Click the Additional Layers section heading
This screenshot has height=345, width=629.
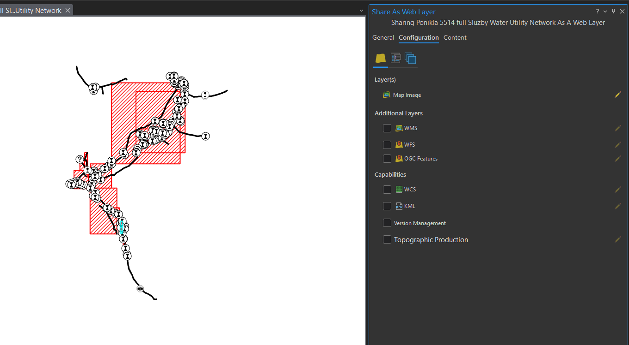399,113
